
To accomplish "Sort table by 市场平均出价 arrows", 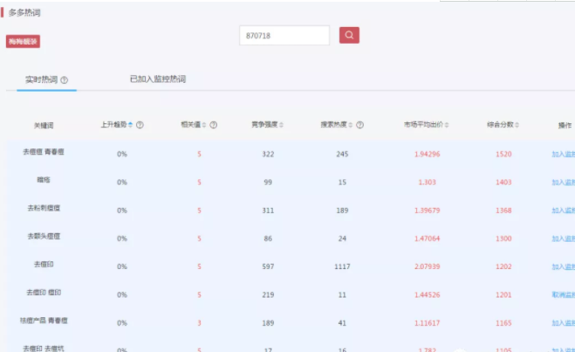I will pos(449,125).
